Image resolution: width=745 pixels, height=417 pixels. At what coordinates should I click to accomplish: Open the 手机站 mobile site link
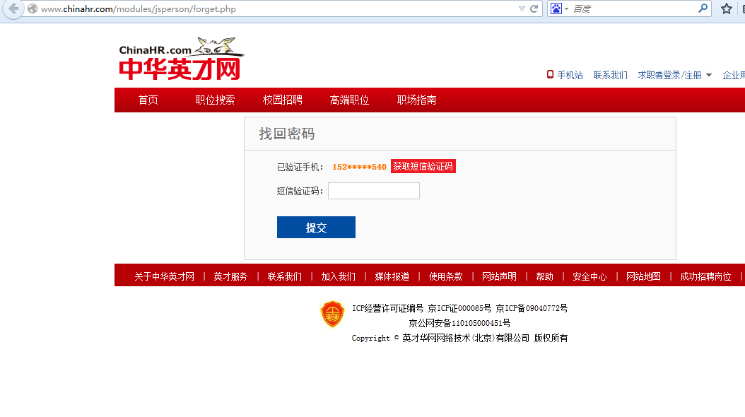[x=570, y=75]
